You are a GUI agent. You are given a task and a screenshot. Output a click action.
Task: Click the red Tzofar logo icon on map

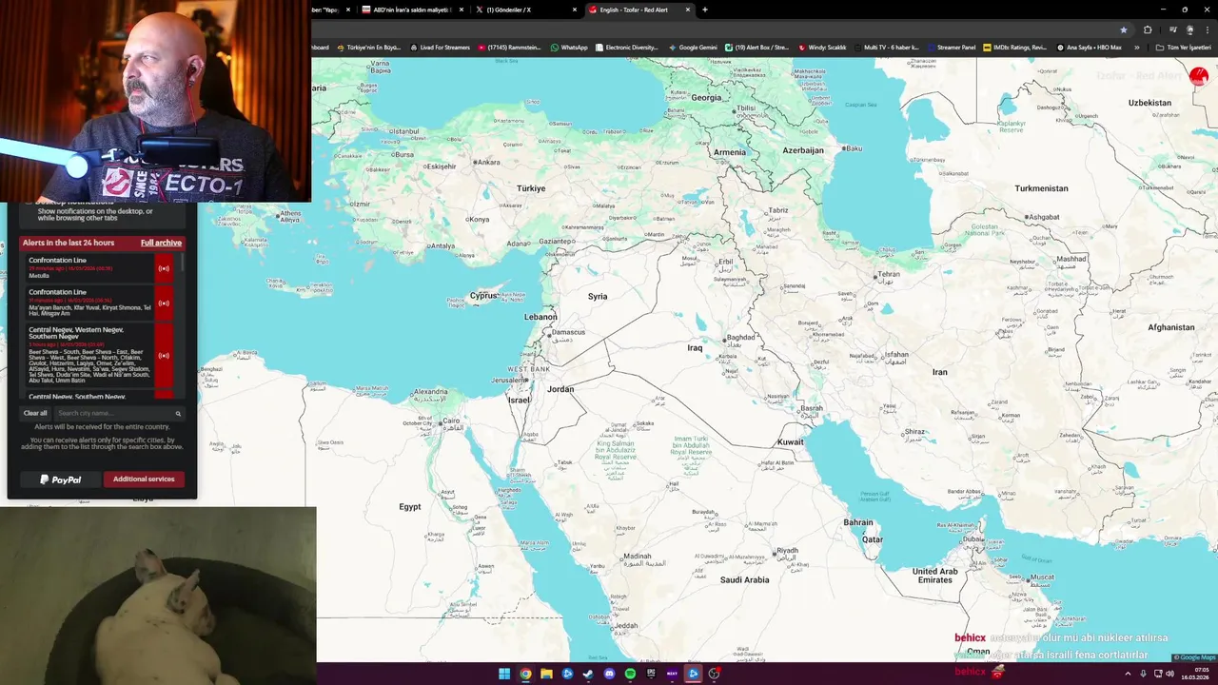pos(1198,76)
